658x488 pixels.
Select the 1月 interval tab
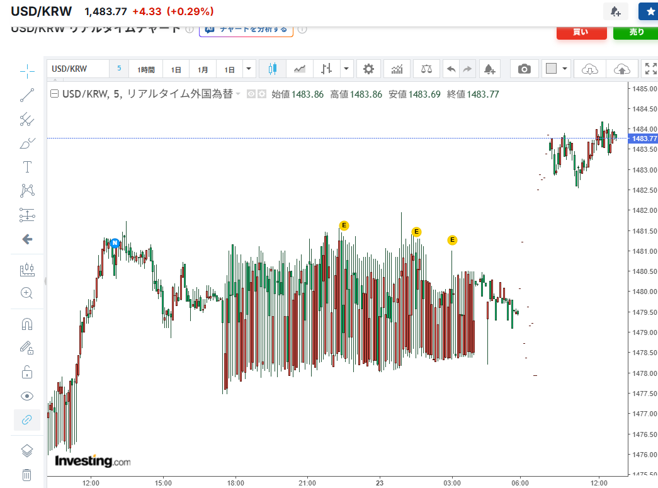[x=203, y=68]
